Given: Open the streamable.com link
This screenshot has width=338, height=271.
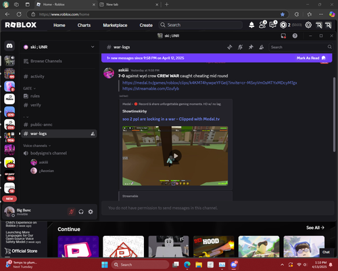Looking at the screenshot, I should (x=151, y=89).
